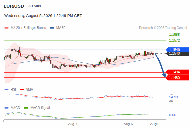
Task: Click the 30 MIN timeframe label
Action: click(x=34, y=6)
